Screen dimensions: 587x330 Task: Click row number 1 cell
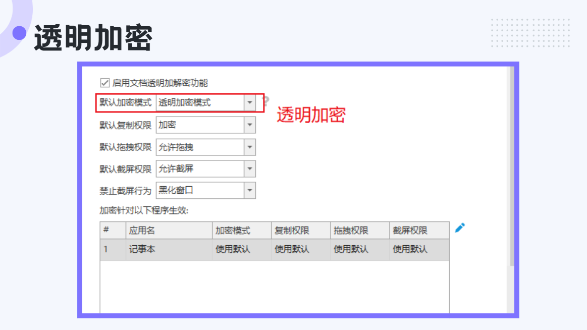click(x=113, y=250)
